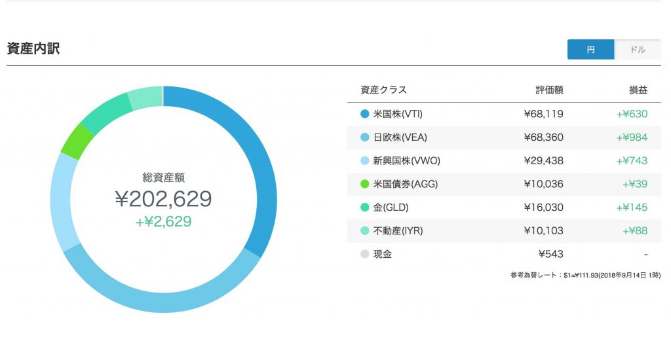Click the teal dot beside 金(GLD)
Viewport: 671px width, 341px height.
pos(365,207)
